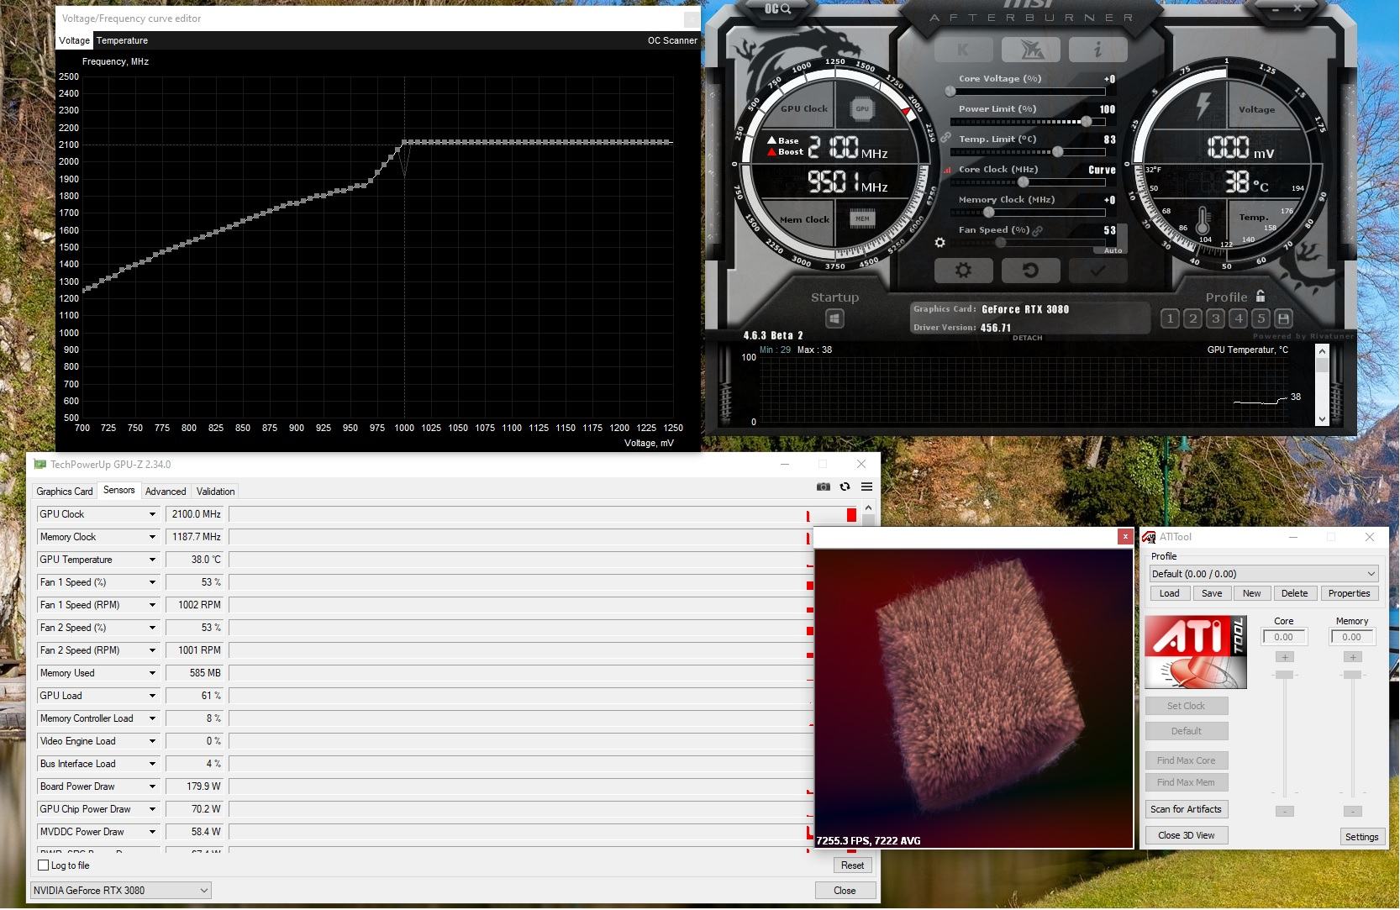Take a GPU-Z screenshot with camera icon
Screen dimensions: 1400x910
823,487
